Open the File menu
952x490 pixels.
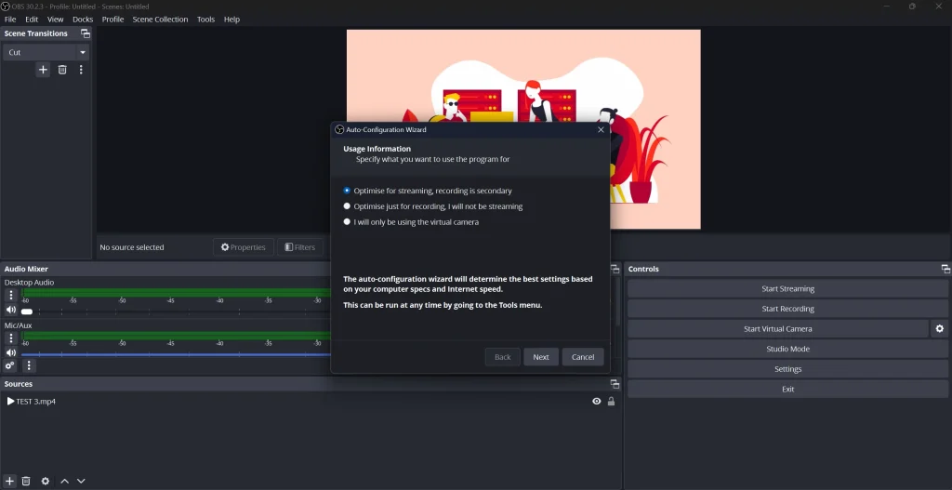[10, 20]
